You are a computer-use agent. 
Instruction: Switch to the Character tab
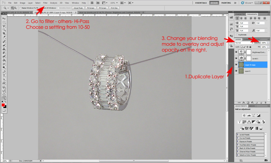[240, 14]
